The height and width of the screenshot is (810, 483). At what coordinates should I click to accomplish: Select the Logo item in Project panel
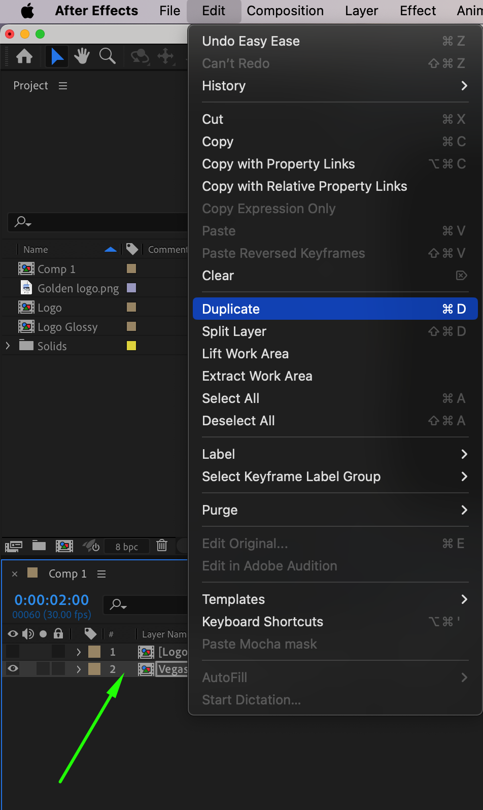(50, 308)
